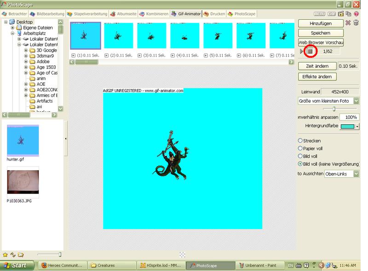Click the play icon under frame (6)
Viewport: 368px width, 271px height.
(x=239, y=55)
